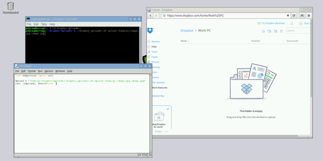
Task: Open the Tabs menu in the terminal
Action: [x=44, y=24]
